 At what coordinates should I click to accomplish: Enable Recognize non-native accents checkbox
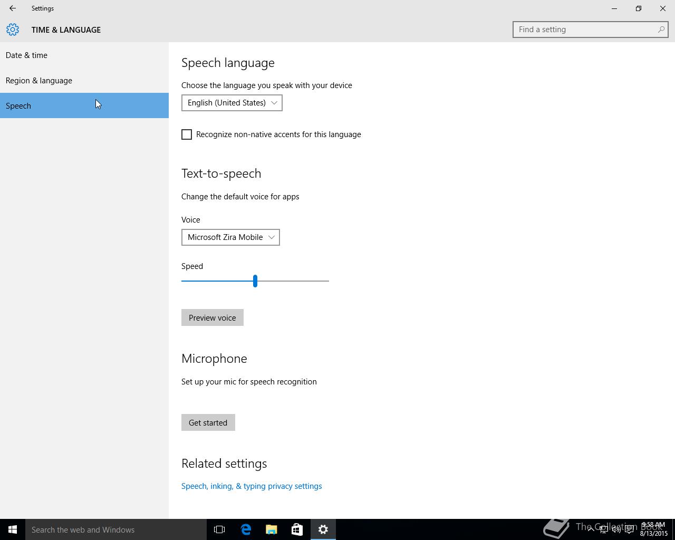pos(187,134)
